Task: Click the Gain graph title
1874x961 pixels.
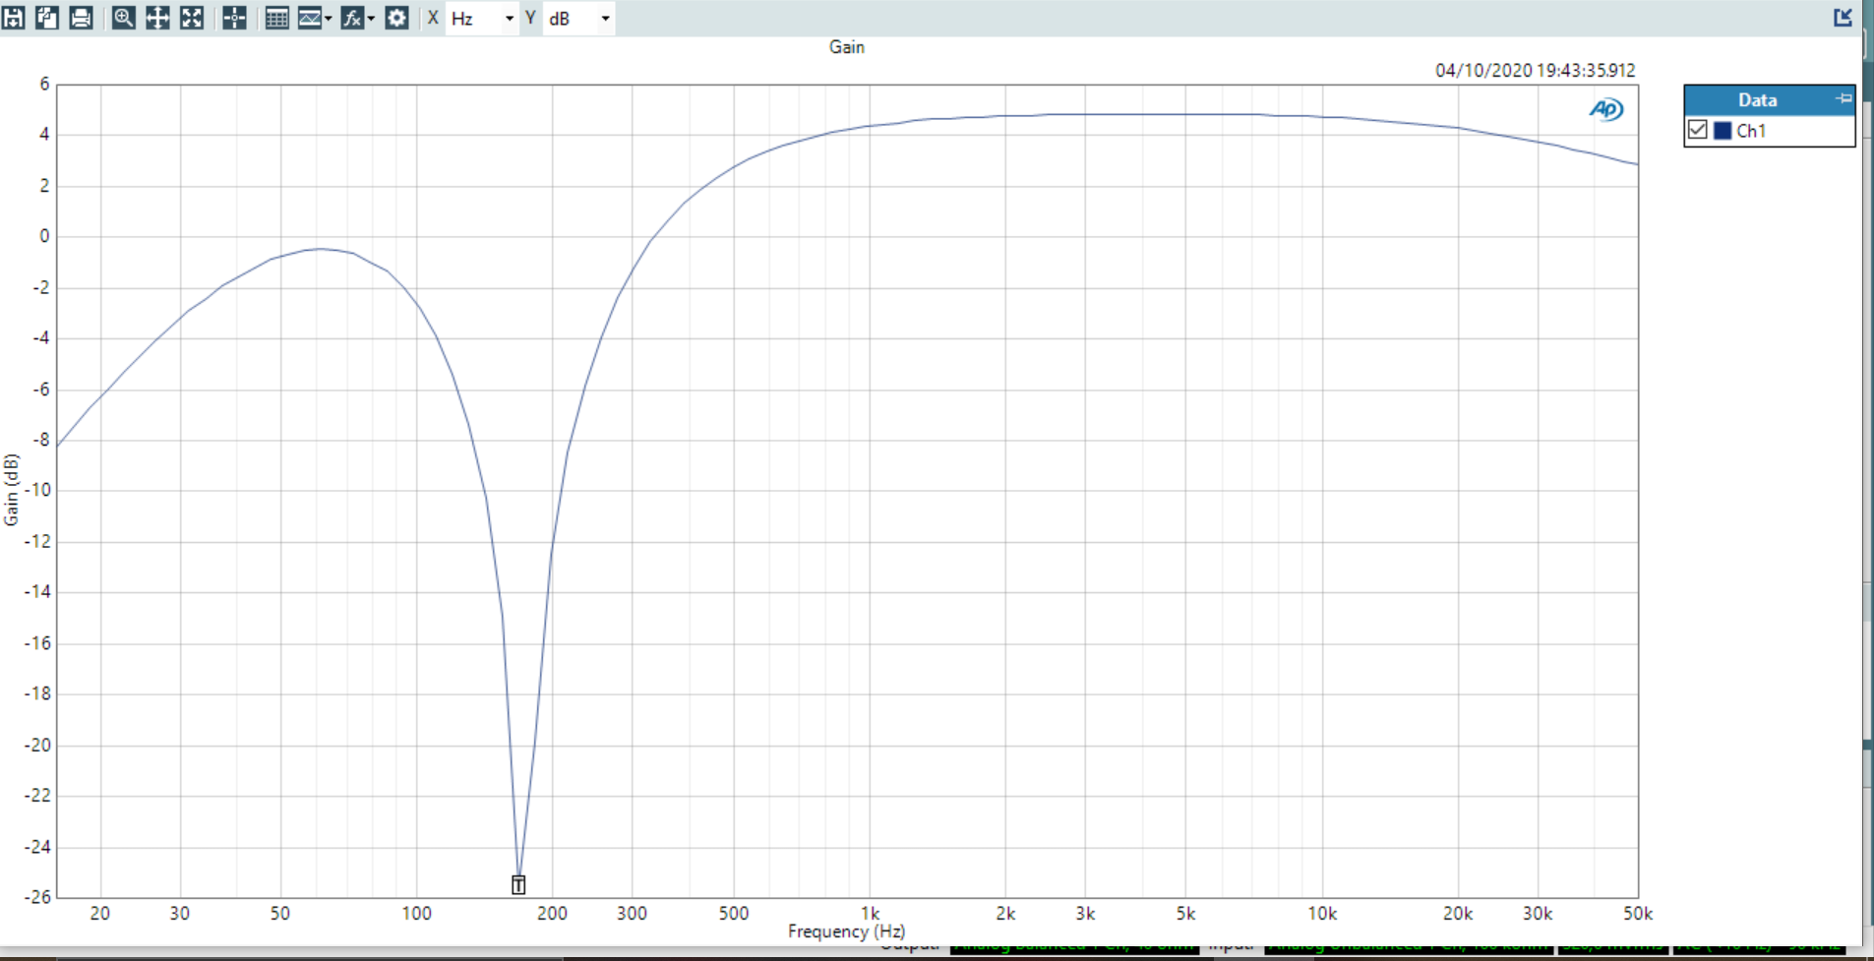Action: [846, 47]
